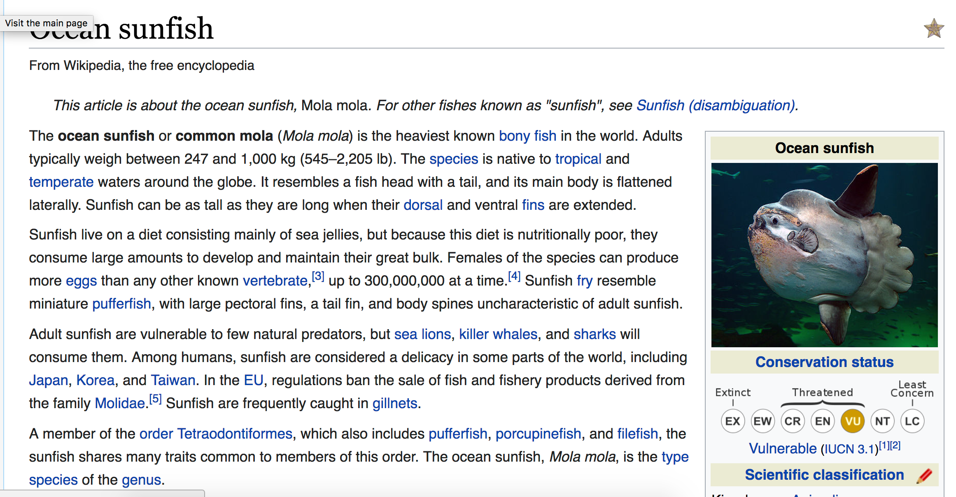Select the EW conservation status circle
Image resolution: width=956 pixels, height=497 pixels.
(762, 421)
